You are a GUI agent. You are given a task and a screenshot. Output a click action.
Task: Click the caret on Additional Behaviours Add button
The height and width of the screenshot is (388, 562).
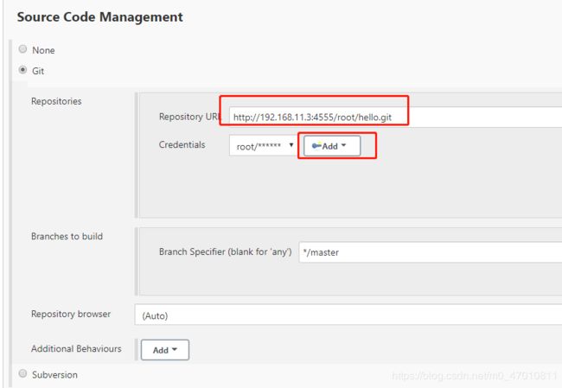click(175, 349)
